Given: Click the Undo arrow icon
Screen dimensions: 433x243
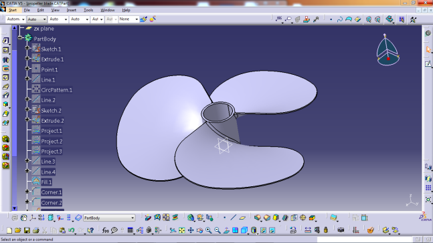Looking at the screenshot, I should [x=71, y=230].
